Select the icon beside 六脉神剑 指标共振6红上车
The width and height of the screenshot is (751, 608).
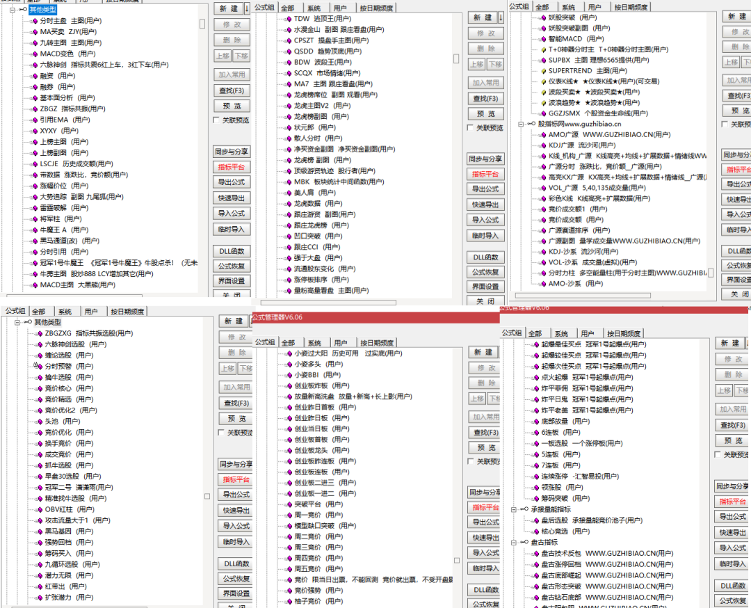[x=35, y=65]
